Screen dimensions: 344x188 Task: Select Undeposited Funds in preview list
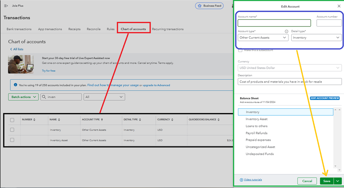point(260,154)
